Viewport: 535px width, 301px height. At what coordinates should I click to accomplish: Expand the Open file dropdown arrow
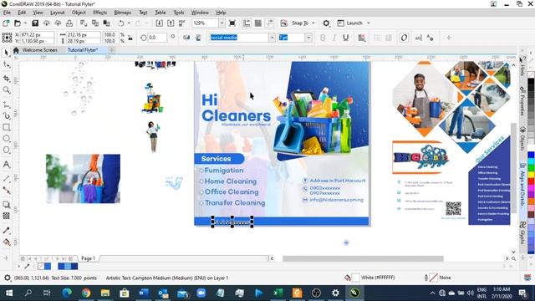(25, 23)
